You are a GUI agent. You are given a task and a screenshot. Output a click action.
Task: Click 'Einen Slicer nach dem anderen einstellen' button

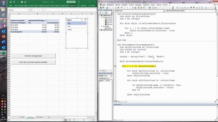pos(33,62)
